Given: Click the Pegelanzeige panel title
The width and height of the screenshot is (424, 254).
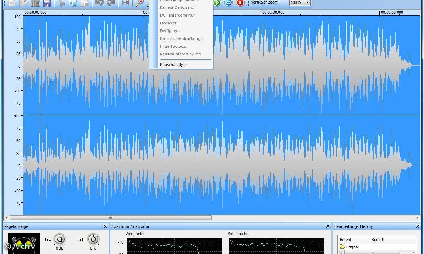Looking at the screenshot, I should tap(16, 226).
